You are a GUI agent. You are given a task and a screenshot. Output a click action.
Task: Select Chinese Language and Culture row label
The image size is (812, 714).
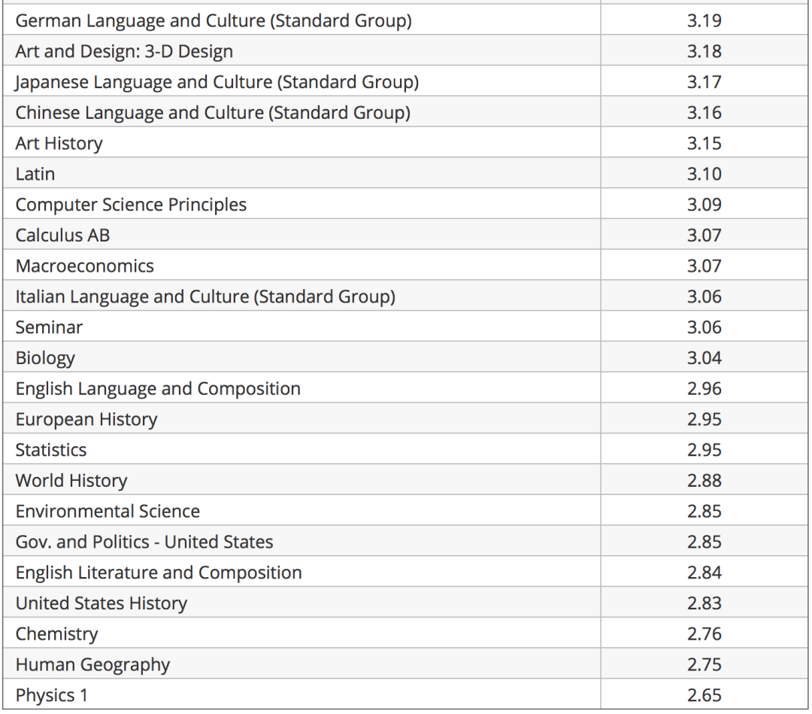point(213,113)
